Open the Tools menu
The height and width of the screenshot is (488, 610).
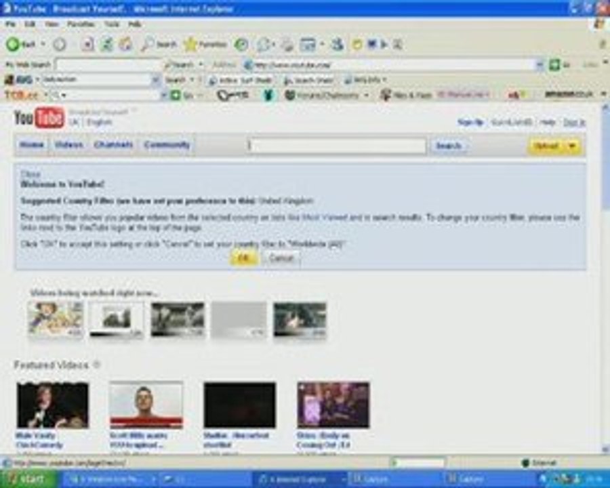(112, 24)
